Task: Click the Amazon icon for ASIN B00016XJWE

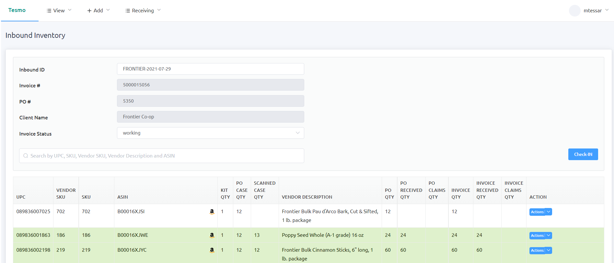Action: 212,235
